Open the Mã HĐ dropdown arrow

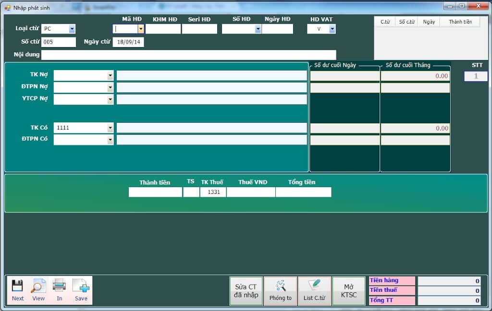[141, 29]
